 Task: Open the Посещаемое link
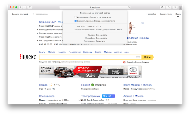point(47,96)
